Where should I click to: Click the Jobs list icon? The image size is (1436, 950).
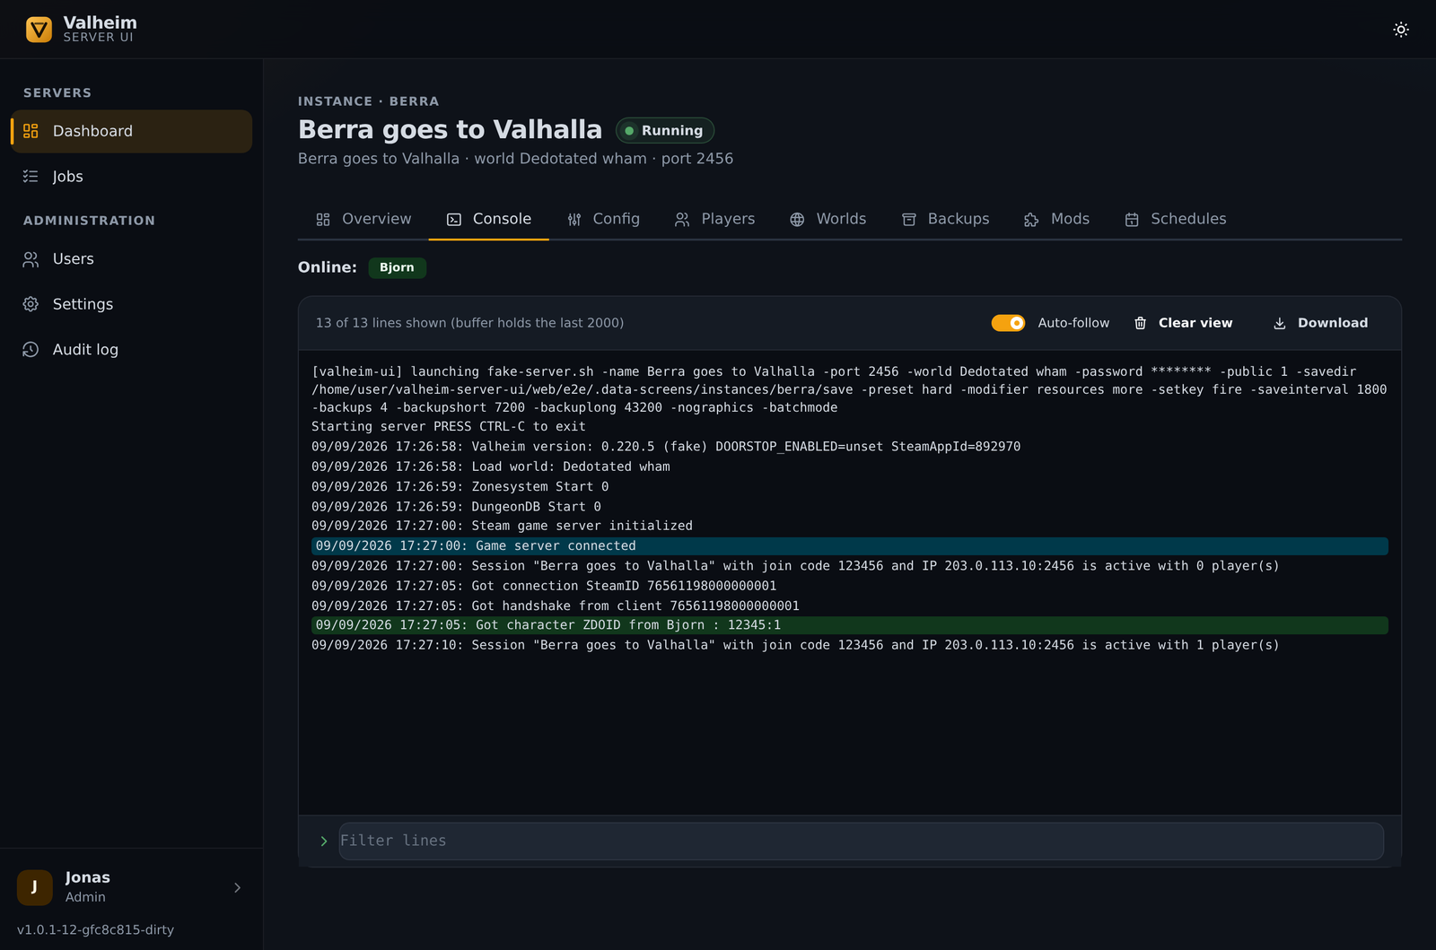(31, 177)
